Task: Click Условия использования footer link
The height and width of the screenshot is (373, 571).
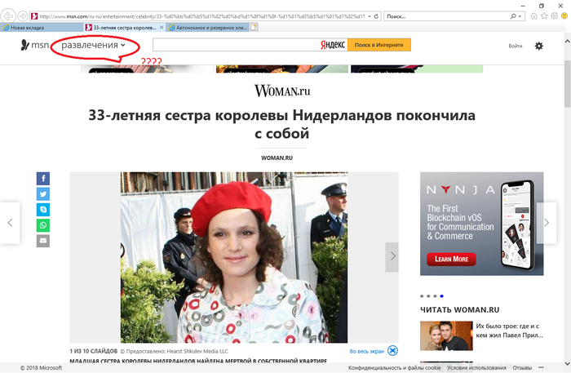Action: click(476, 368)
